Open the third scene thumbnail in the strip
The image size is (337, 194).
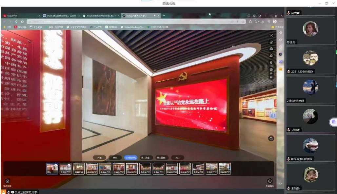pyautogui.click(x=79, y=169)
